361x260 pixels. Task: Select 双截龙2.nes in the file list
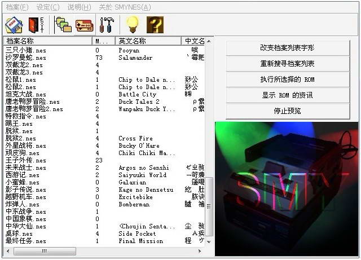pos(24,65)
